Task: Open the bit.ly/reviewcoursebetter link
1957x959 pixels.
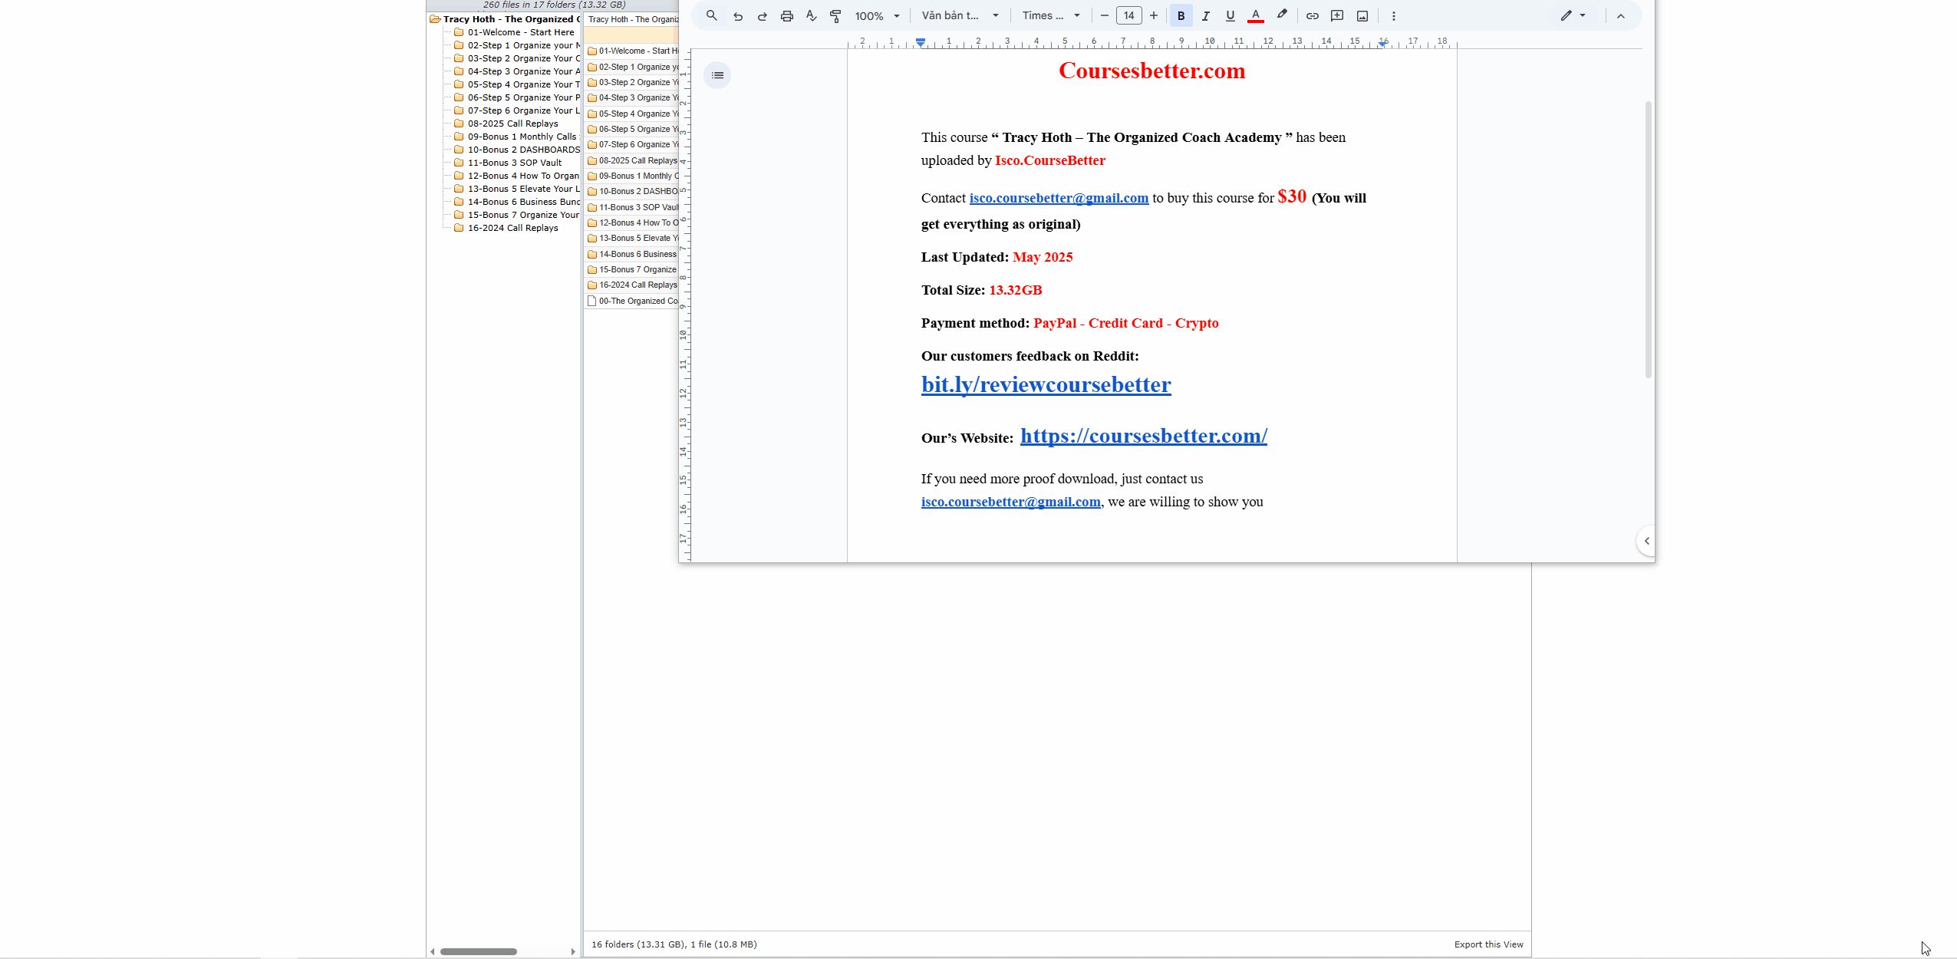Action: tap(1046, 384)
